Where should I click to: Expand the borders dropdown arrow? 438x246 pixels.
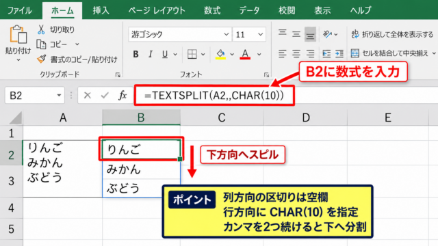pyautogui.click(x=203, y=54)
